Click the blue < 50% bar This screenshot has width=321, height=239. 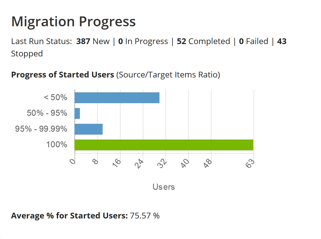click(x=117, y=98)
